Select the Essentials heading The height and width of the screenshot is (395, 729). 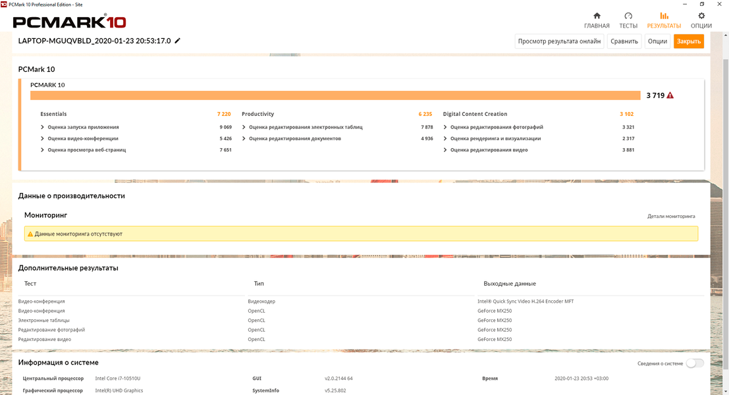(x=53, y=114)
